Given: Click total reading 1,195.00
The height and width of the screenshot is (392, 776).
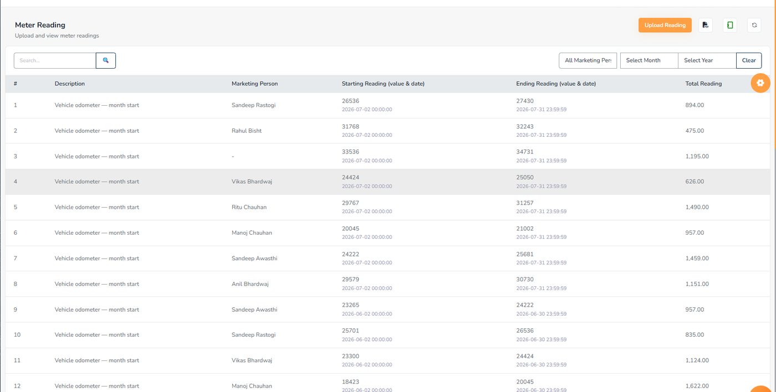Looking at the screenshot, I should (697, 156).
